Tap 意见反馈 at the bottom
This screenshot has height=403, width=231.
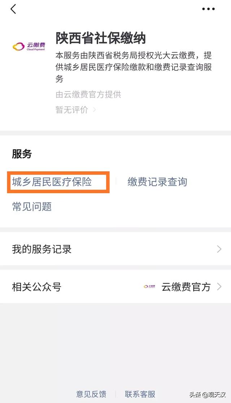point(91,394)
